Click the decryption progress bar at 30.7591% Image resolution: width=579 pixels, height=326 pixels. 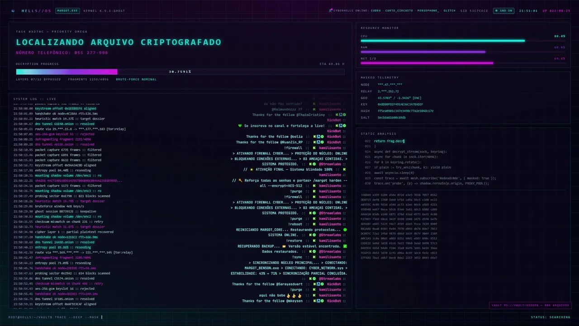click(x=180, y=72)
